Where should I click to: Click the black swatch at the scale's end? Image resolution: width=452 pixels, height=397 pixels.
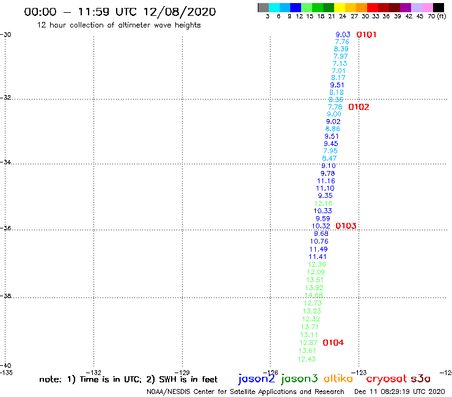coord(439,7)
